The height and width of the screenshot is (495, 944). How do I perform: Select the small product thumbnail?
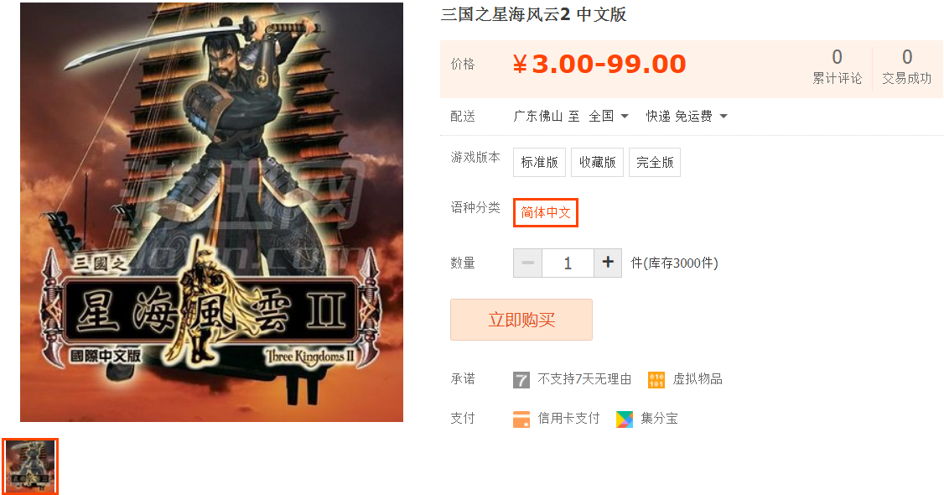click(30, 466)
